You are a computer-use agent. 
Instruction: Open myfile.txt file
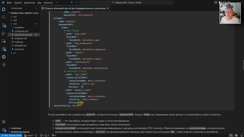click(19, 42)
